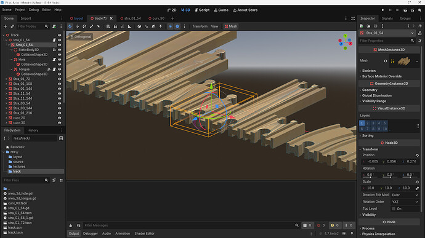Open the ruler measurement tool

click(x=129, y=26)
